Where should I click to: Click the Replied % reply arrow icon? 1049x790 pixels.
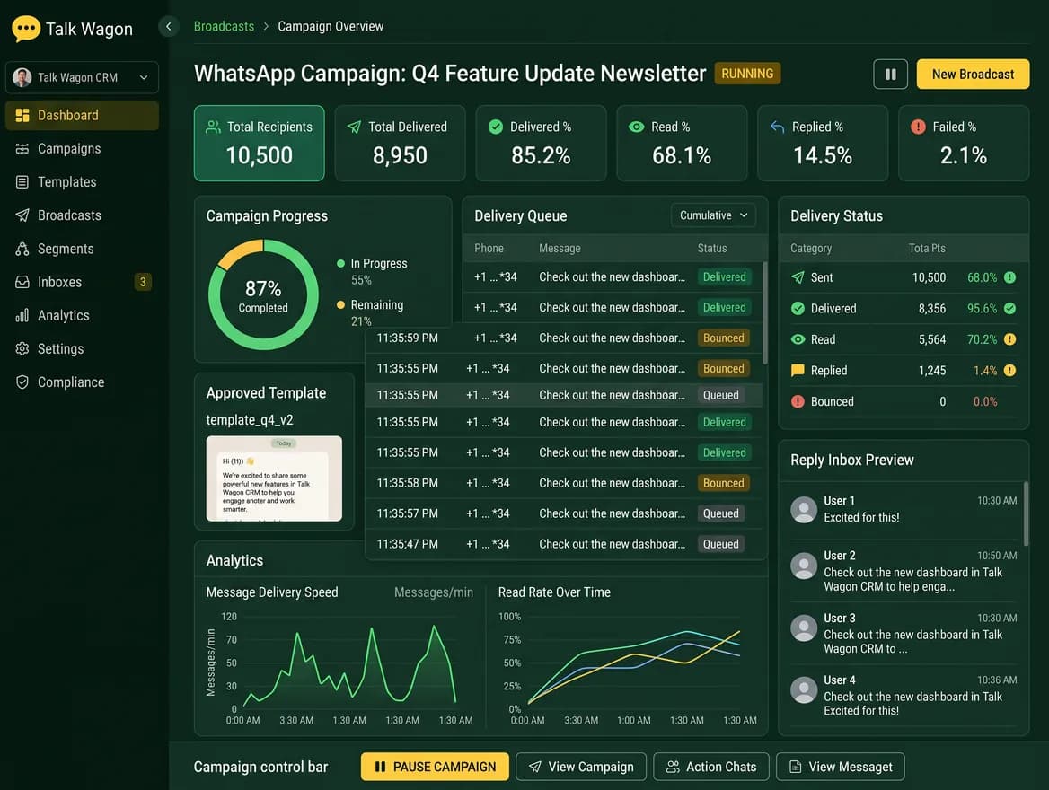coord(777,127)
